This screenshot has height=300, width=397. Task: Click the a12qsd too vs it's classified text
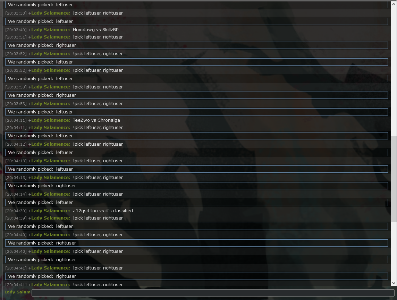(x=103, y=211)
